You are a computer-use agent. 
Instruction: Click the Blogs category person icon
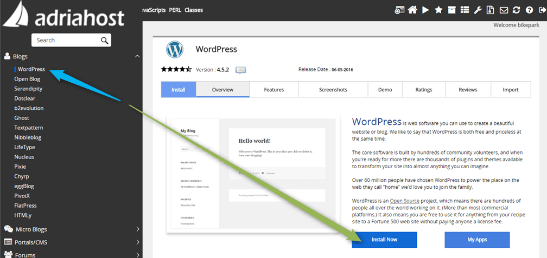(x=7, y=56)
